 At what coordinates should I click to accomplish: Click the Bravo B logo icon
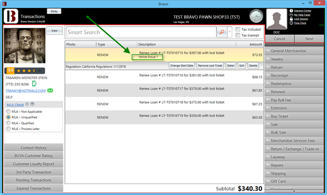click(11, 16)
